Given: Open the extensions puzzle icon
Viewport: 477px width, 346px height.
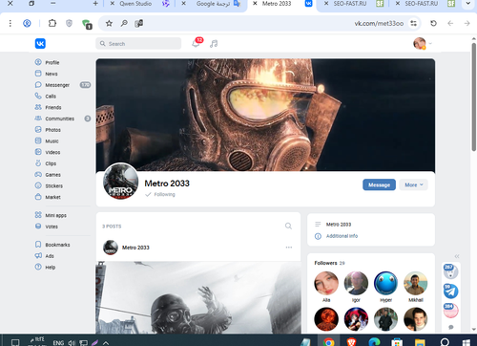Looking at the screenshot, I should [x=52, y=23].
